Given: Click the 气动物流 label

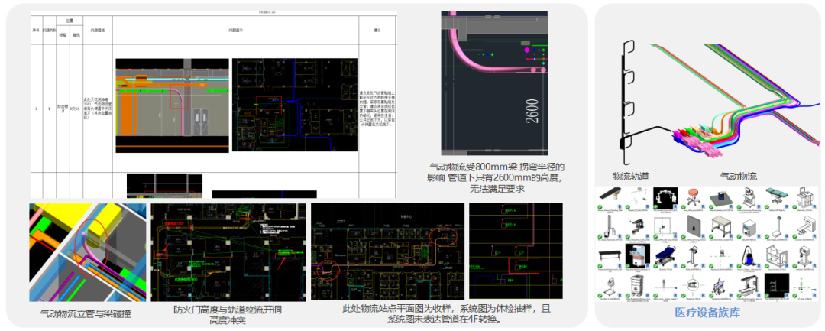Looking at the screenshot, I should pyautogui.click(x=738, y=177).
